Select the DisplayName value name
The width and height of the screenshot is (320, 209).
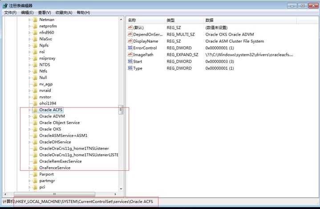pos(146,41)
